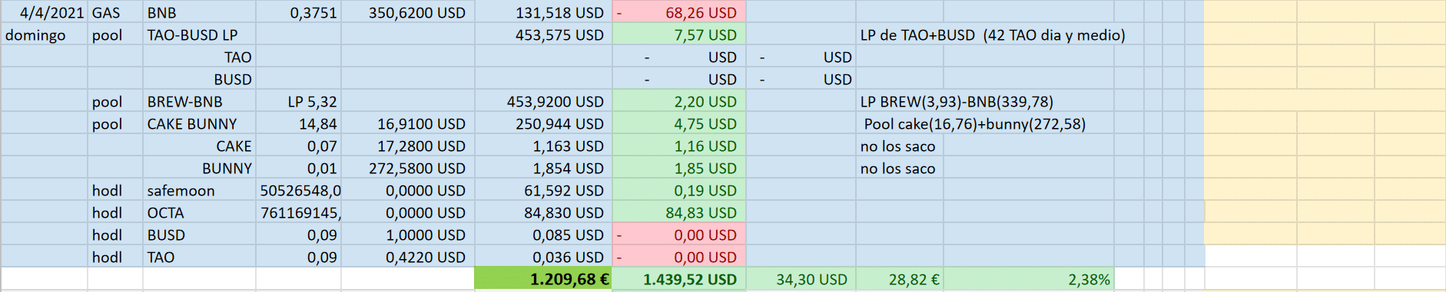Click the 272,5800 USD BUNNY price cell

pos(408,168)
